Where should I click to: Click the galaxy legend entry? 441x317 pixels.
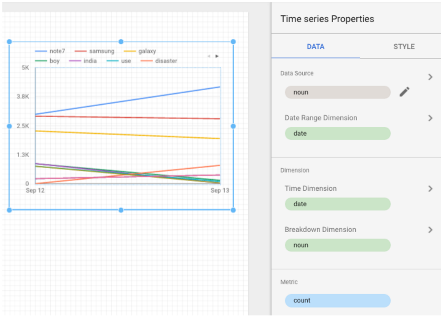[x=140, y=51]
